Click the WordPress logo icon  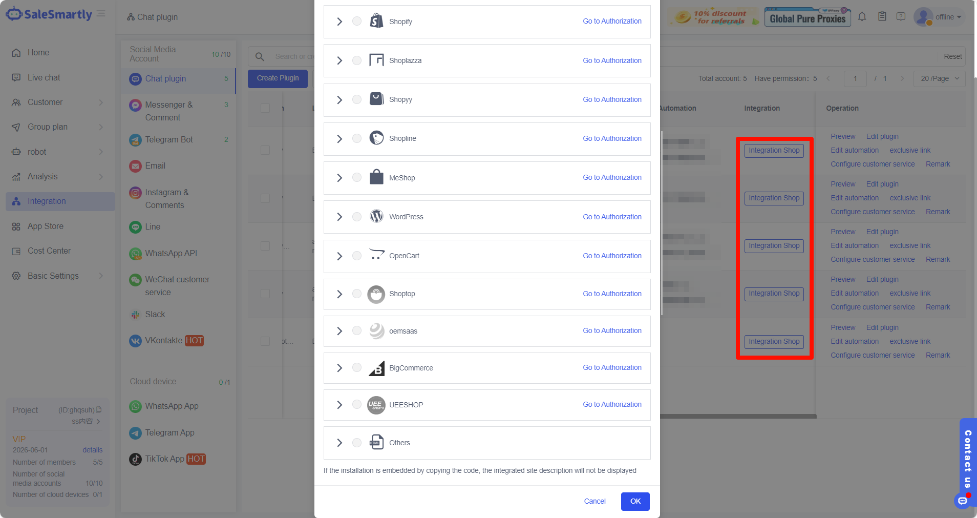click(376, 217)
